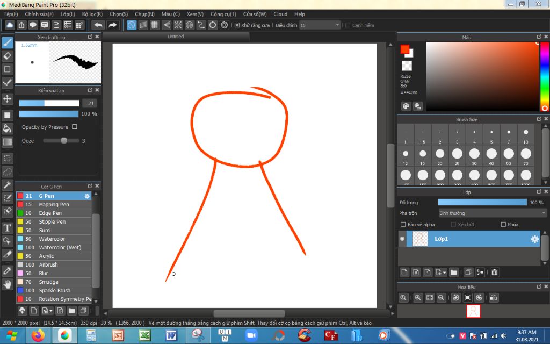Choose brush size 10 preset

pos(526,135)
